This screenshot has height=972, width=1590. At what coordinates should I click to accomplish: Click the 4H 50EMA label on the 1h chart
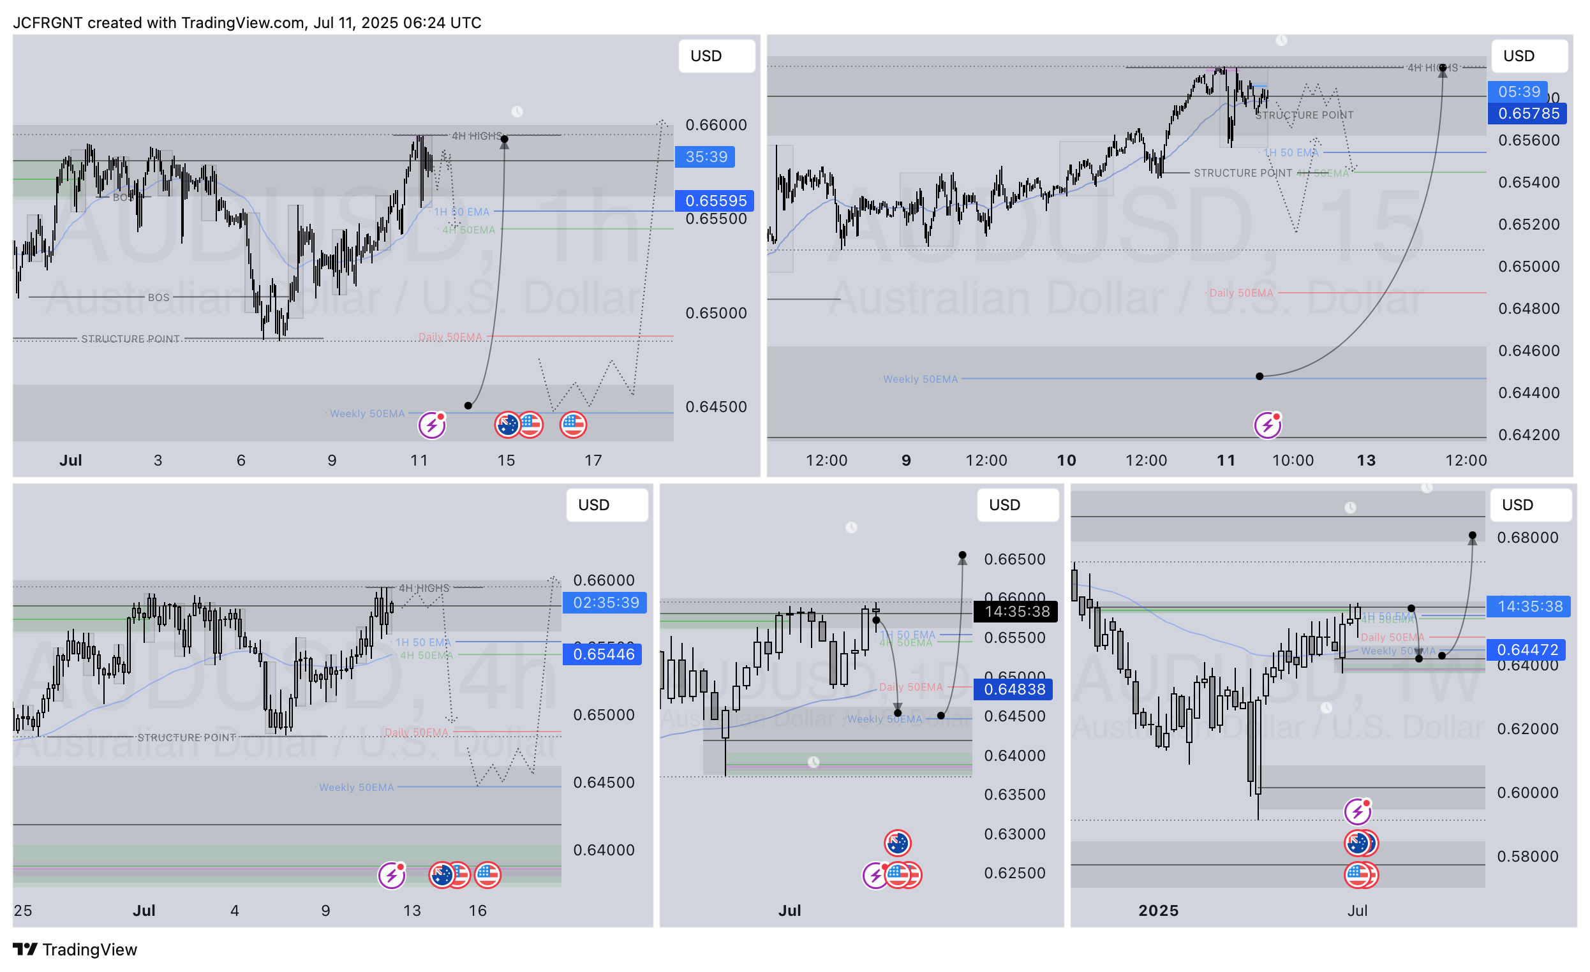[468, 230]
